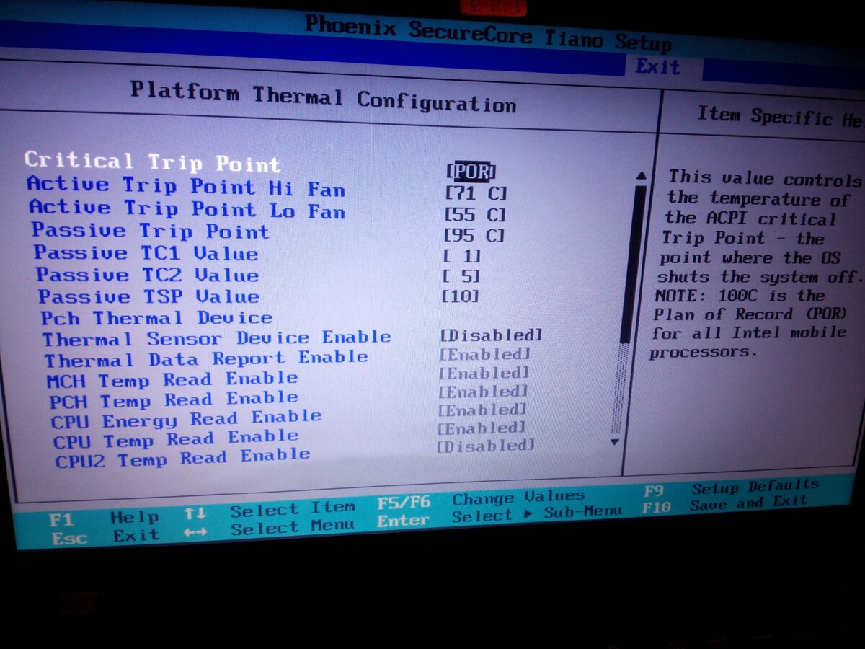Screen dimensions: 865x649
Task: Toggle CPU Energy Read Enabled value
Action: [x=482, y=410]
